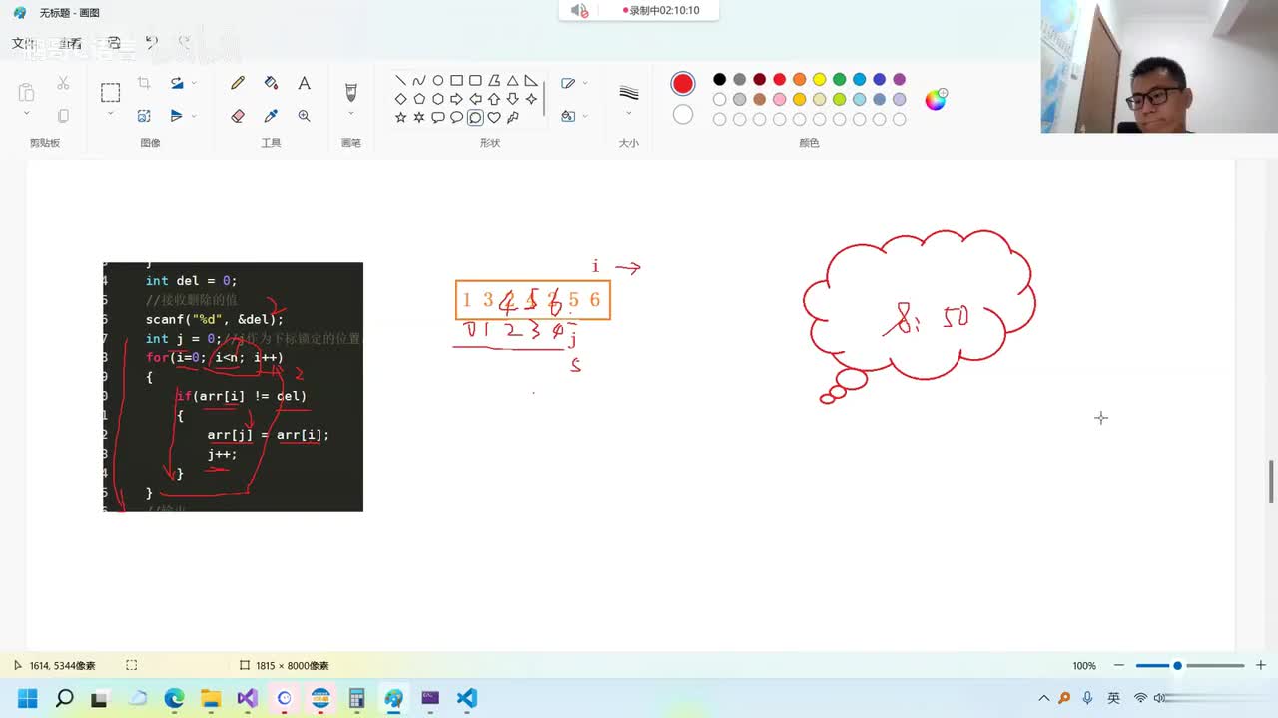Open the Windows Start menu

pyautogui.click(x=27, y=698)
